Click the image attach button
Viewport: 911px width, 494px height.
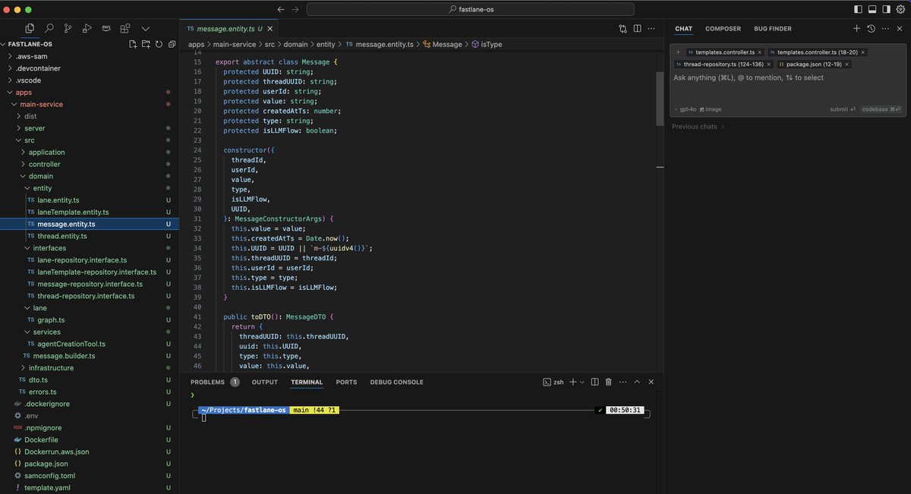(711, 109)
